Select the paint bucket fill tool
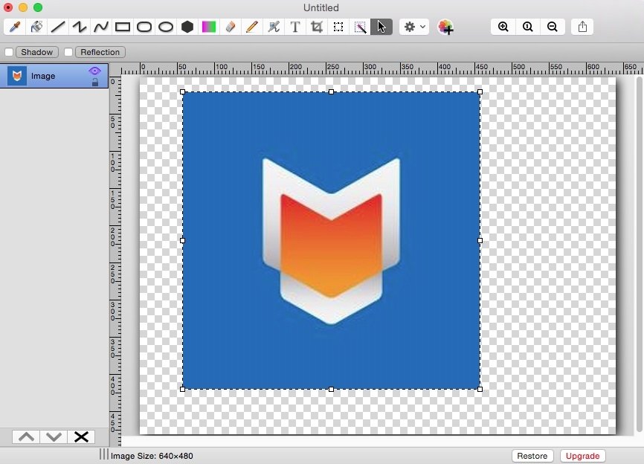The image size is (644, 464). pos(36,27)
